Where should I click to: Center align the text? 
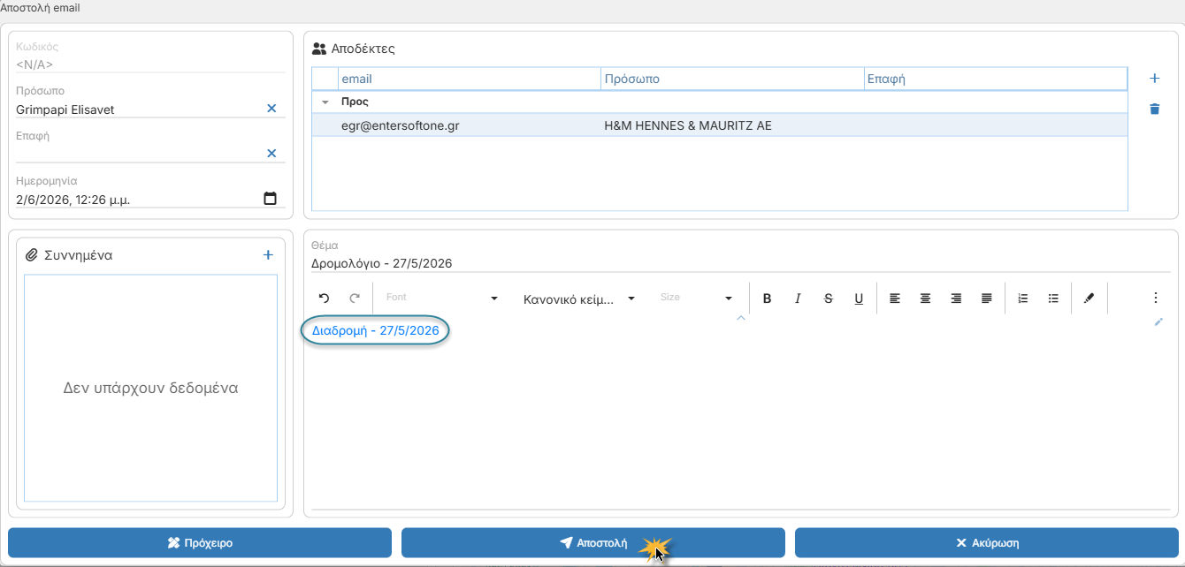click(x=925, y=299)
